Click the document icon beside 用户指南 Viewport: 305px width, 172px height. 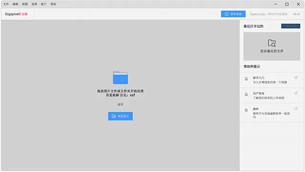[x=246, y=94]
